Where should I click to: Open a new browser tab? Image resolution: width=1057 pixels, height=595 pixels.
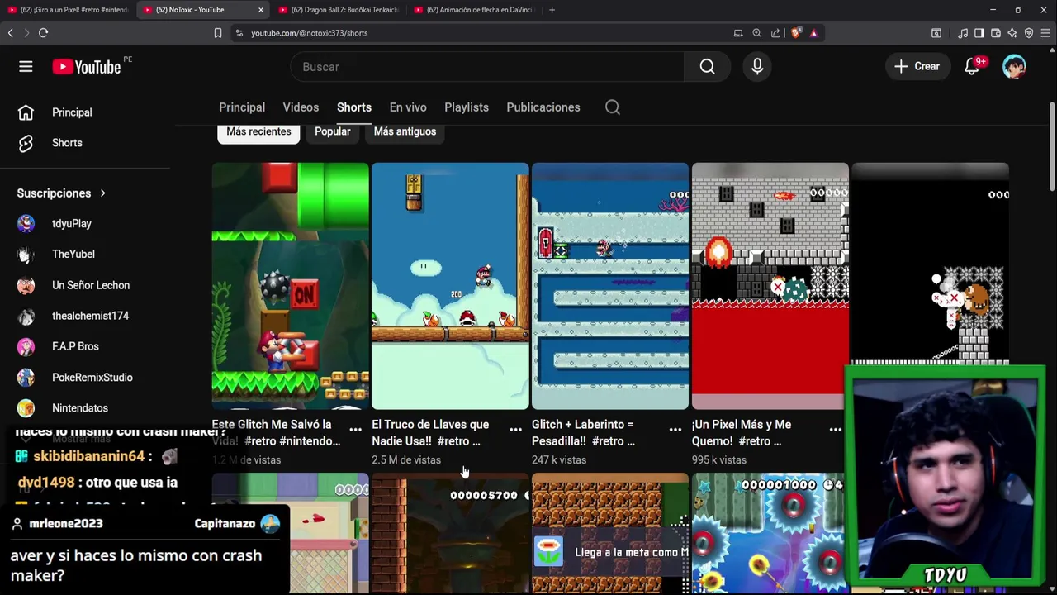552,10
